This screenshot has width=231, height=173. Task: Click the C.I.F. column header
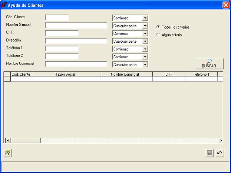(169, 74)
